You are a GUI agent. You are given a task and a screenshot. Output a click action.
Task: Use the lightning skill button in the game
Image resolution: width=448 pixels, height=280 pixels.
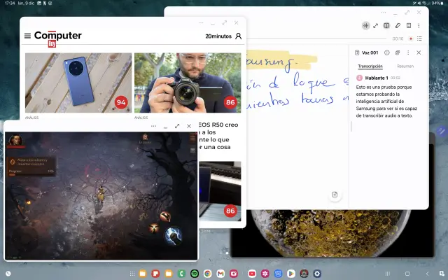click(173, 236)
